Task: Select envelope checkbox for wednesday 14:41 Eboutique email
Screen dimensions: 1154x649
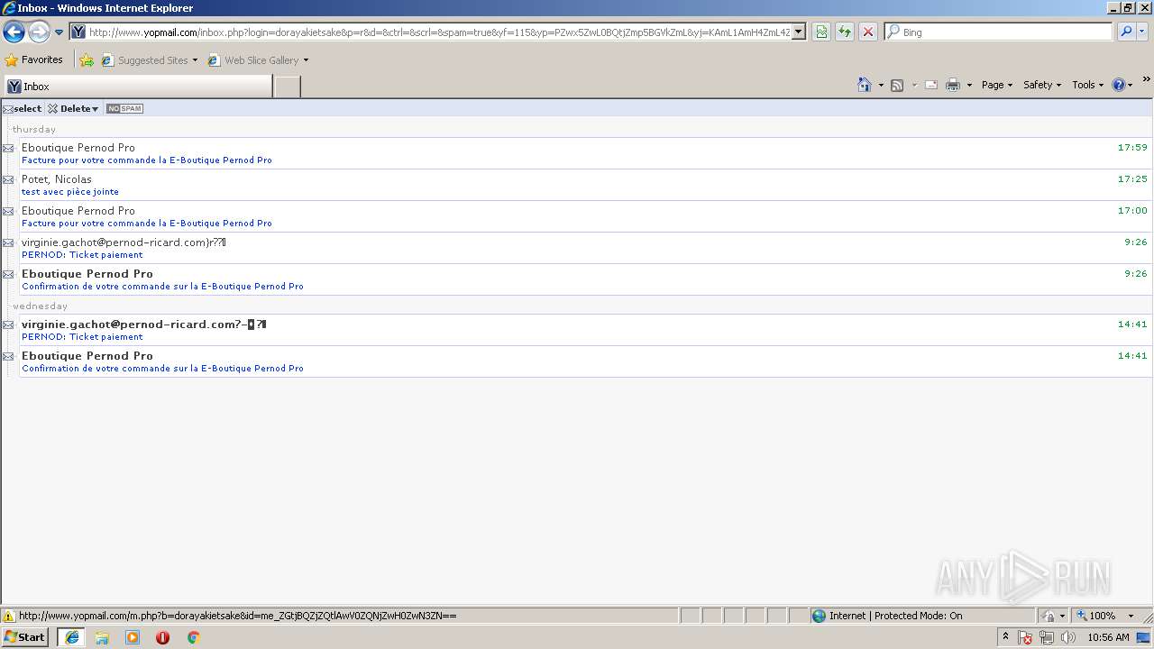Action: tap(8, 356)
